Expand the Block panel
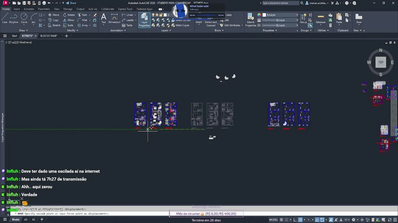Screen dimensions: 398x223 [x=219, y=30]
